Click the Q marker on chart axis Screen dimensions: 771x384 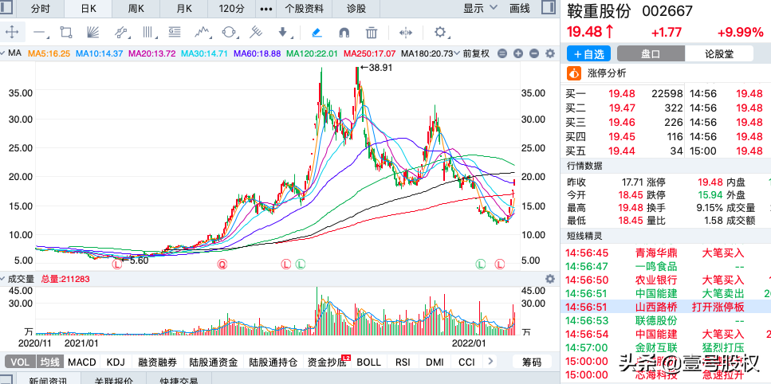pyautogui.click(x=222, y=264)
